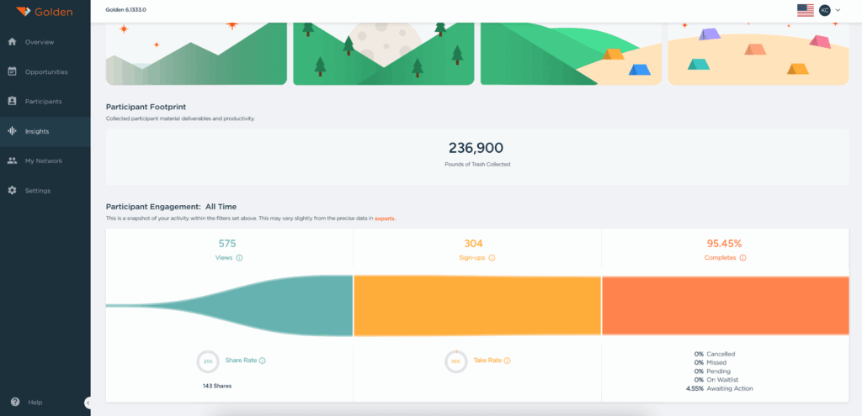This screenshot has height=416, width=862.
Task: Open the user account dropdown arrow
Action: tap(838, 10)
